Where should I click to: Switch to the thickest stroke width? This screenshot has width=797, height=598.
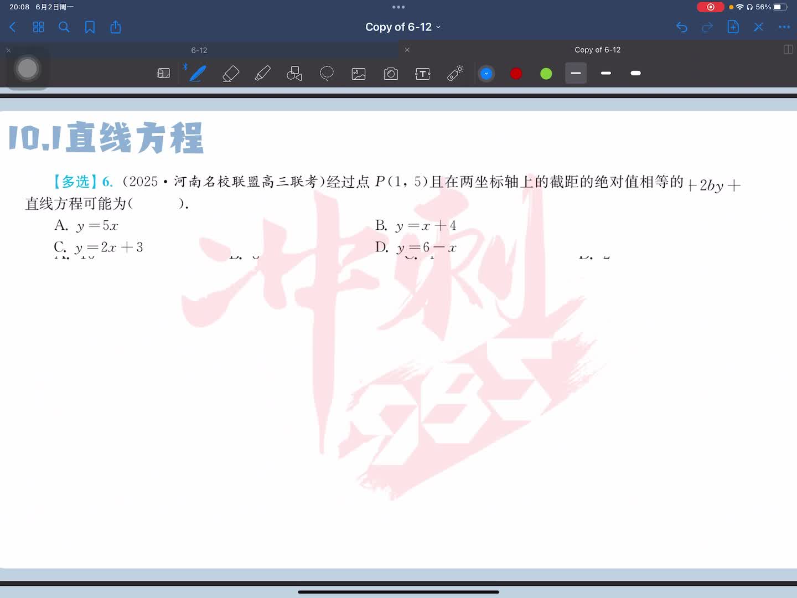point(635,73)
